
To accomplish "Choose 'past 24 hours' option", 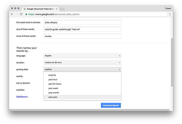I will pyautogui.click(x=55, y=84).
